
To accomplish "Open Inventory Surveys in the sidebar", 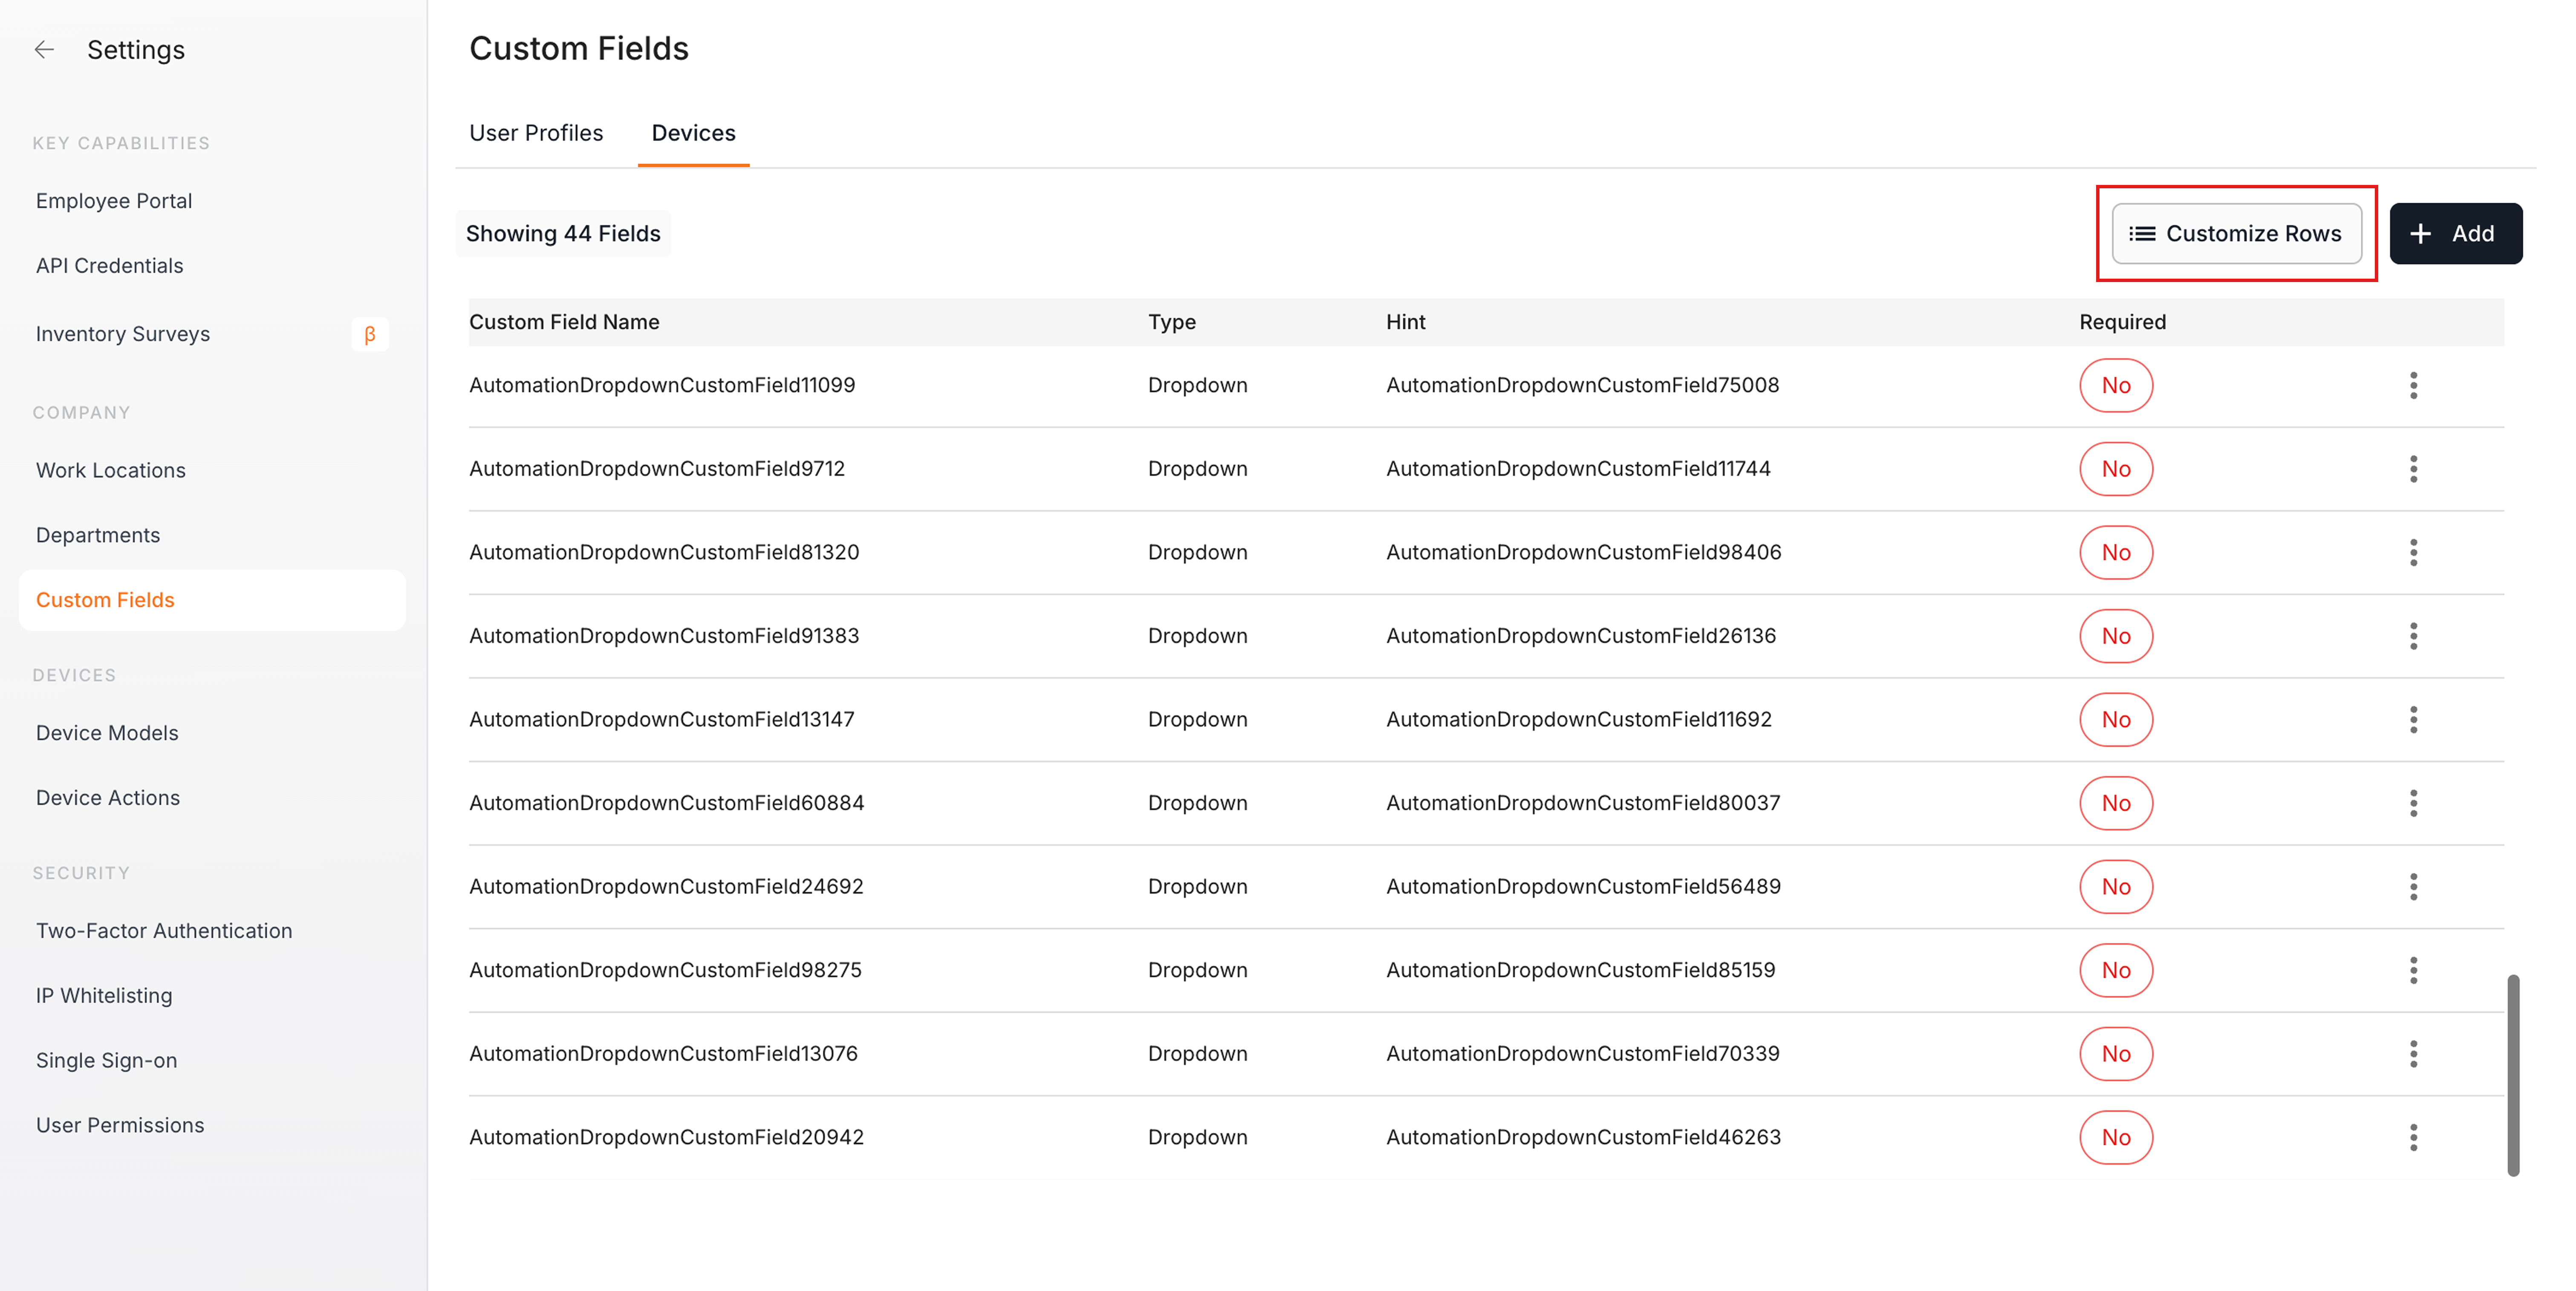I will pyautogui.click(x=123, y=334).
